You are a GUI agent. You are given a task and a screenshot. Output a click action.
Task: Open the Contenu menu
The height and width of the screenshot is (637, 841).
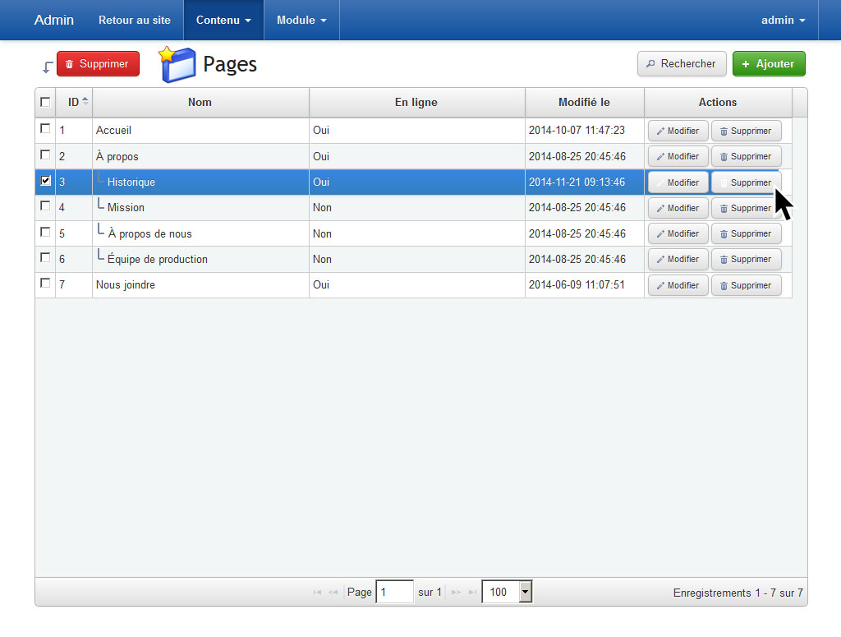click(223, 20)
